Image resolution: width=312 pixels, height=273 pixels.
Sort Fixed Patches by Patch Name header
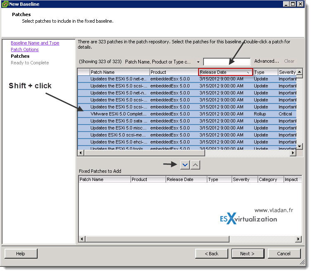(x=104, y=179)
